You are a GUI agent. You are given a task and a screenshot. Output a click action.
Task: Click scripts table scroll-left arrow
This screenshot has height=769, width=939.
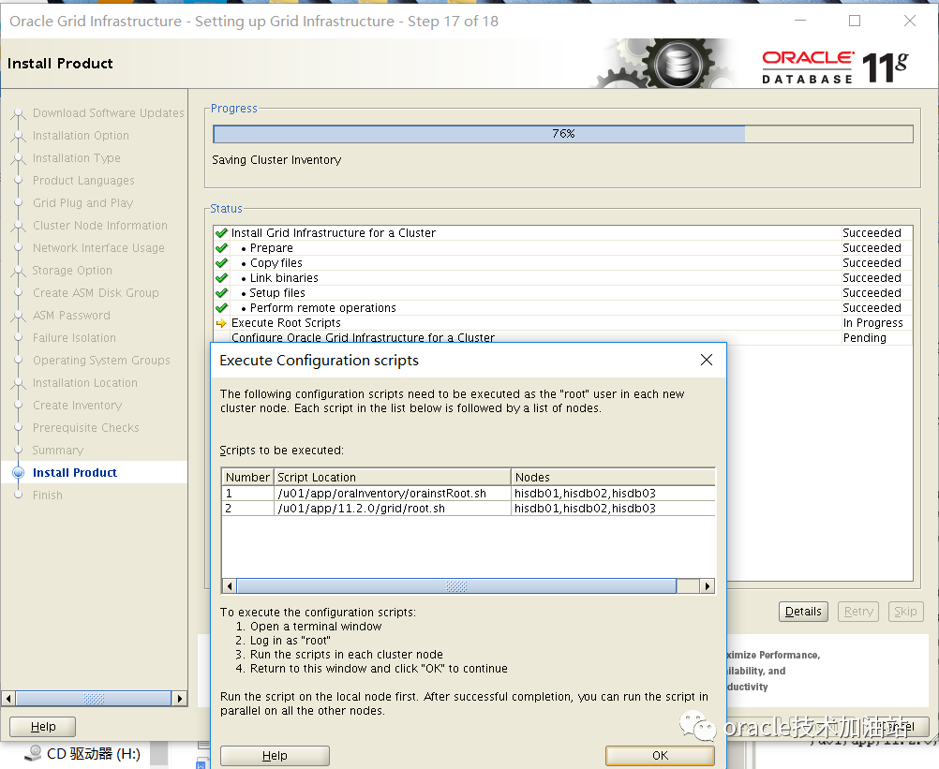[x=230, y=585]
